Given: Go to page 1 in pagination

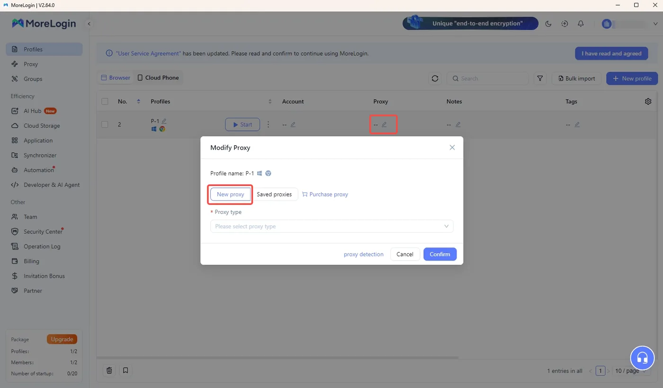Looking at the screenshot, I should tap(600, 371).
